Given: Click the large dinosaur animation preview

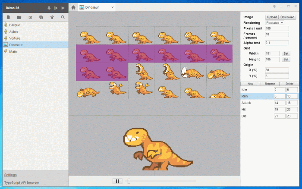Looking at the screenshot, I should point(157,149).
